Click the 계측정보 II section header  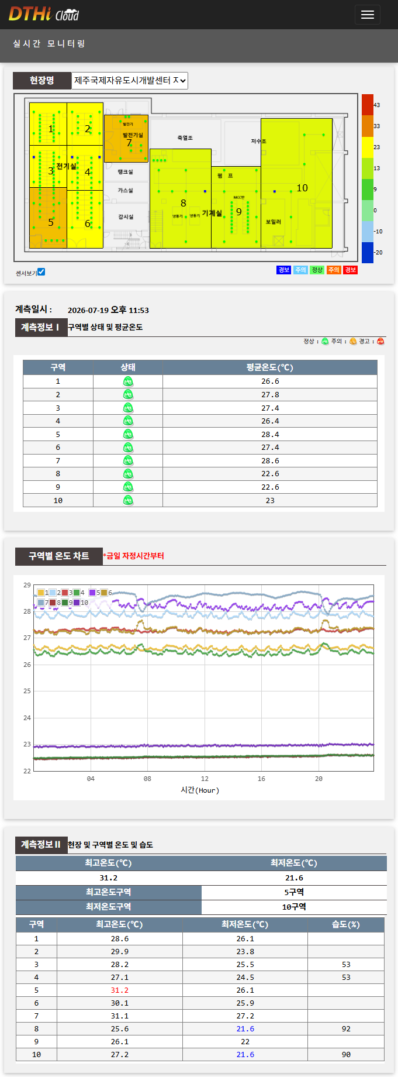point(41,845)
